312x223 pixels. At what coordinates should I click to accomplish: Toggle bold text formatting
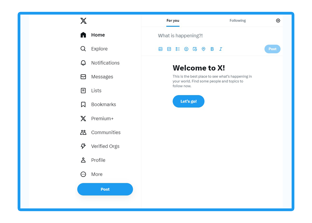(x=212, y=49)
